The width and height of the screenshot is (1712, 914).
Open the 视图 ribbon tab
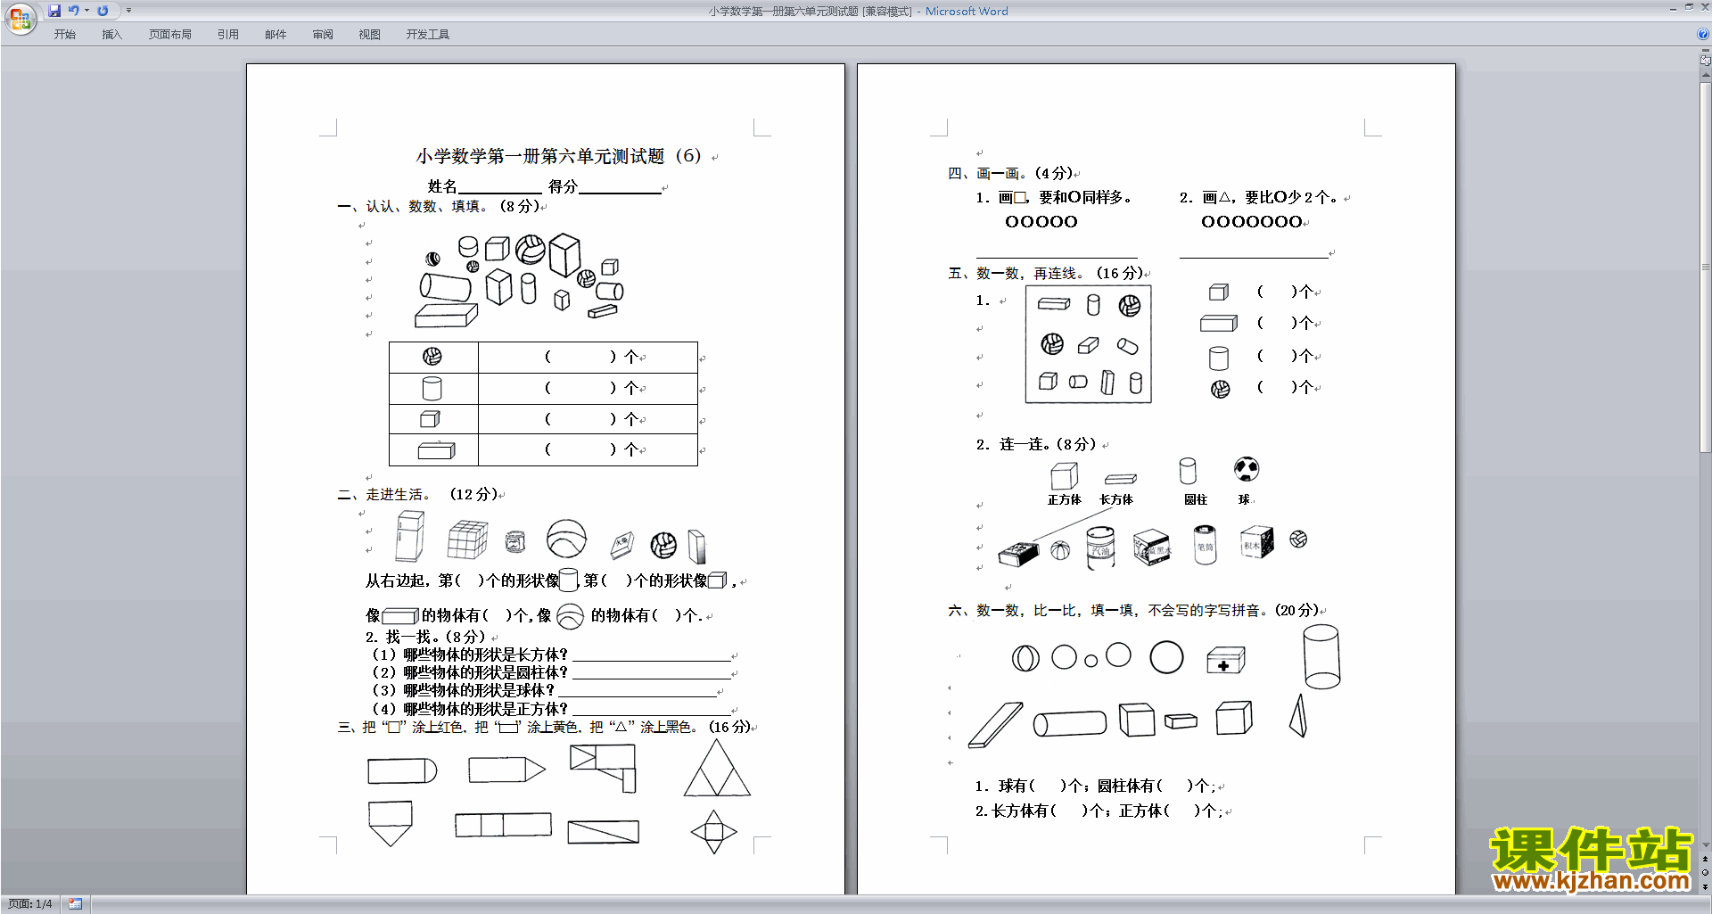click(x=370, y=35)
